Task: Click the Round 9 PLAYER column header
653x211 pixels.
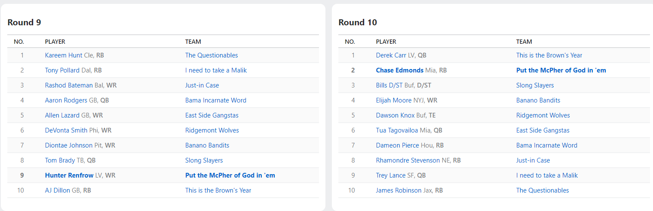Action: click(55, 42)
